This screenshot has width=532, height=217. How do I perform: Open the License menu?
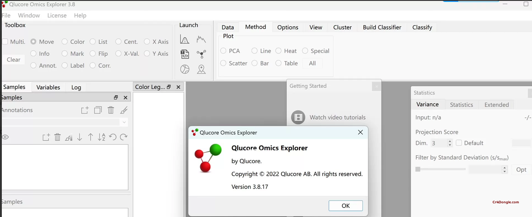pyautogui.click(x=57, y=15)
